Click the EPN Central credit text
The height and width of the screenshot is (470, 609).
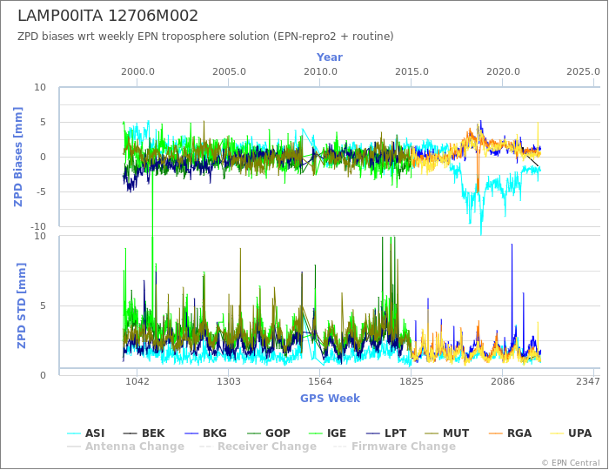pyautogui.click(x=571, y=463)
